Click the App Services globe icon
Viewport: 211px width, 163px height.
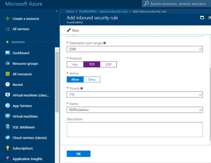point(7,105)
